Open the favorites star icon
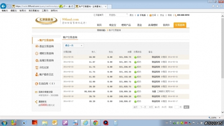224x126 pixels. [x=217, y=6]
